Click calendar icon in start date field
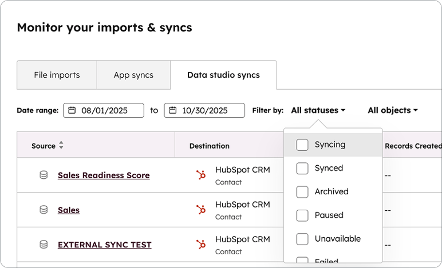 click(x=72, y=110)
